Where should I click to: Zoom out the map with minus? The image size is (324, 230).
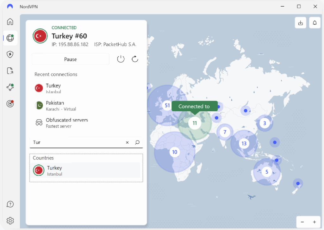click(x=302, y=222)
